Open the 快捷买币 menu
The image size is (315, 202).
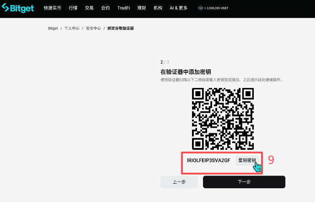point(52,8)
